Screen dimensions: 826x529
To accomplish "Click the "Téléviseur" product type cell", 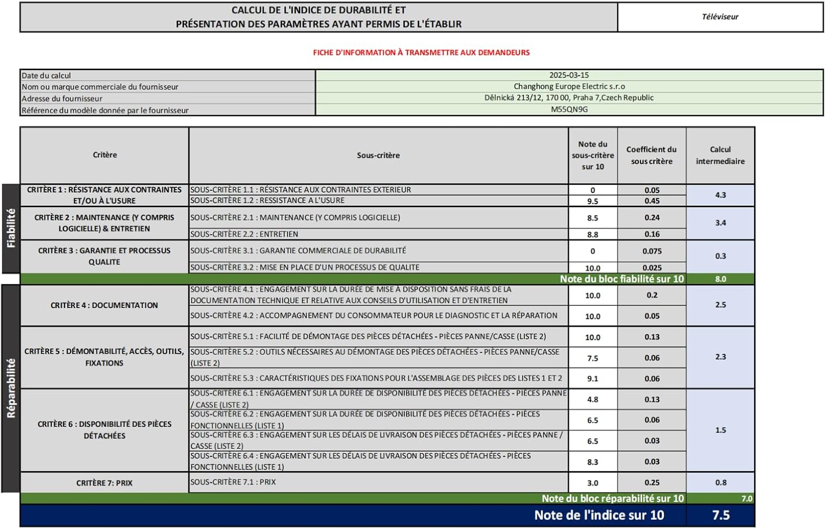I will (x=720, y=17).
